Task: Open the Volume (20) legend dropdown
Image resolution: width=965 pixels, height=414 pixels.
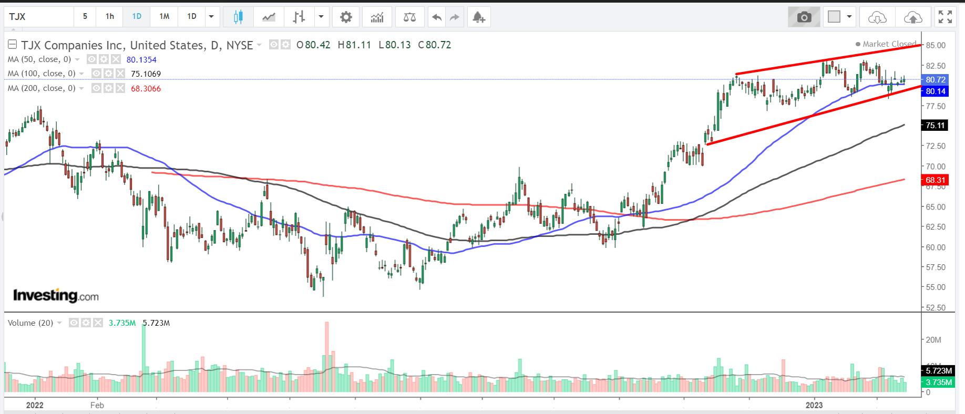Action: pyautogui.click(x=59, y=323)
